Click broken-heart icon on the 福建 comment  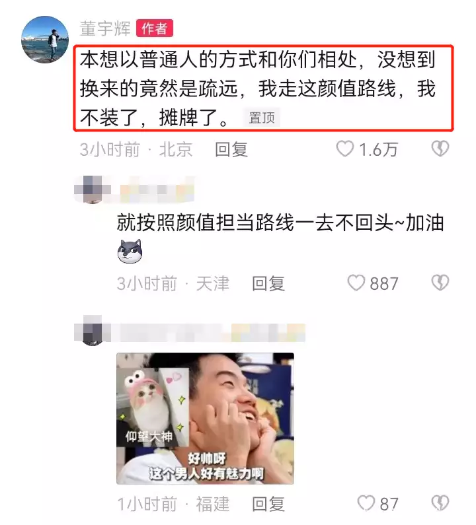(440, 503)
